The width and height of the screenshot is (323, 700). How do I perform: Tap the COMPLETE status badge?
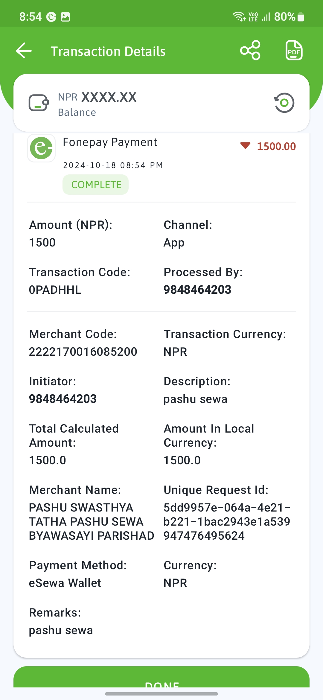(x=96, y=185)
